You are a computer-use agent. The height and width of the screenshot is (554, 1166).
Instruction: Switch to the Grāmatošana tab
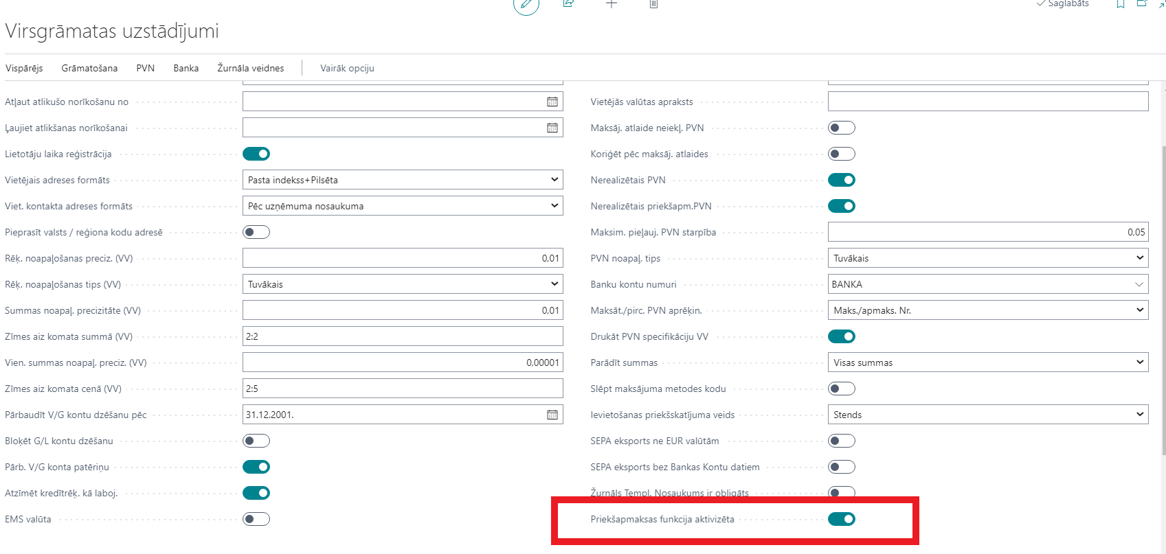click(89, 68)
